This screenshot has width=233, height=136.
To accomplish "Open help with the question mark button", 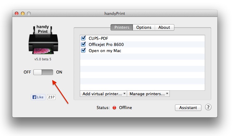I will coord(208,107).
